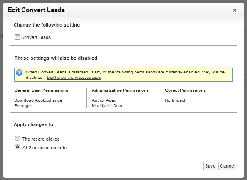The image size is (247, 180).
Task: Click General User Permissions column heading
Action: (41, 90)
